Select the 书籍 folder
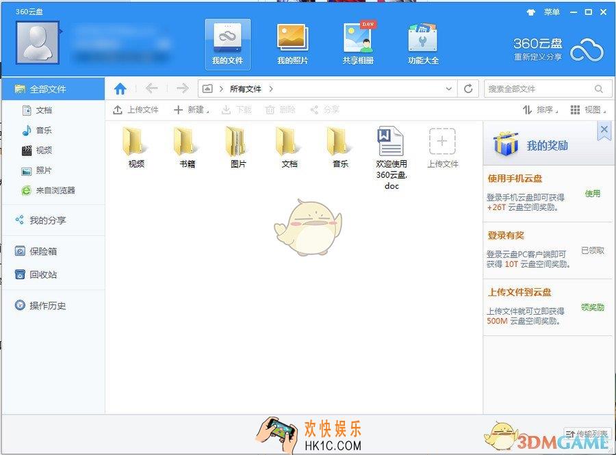 click(x=187, y=148)
